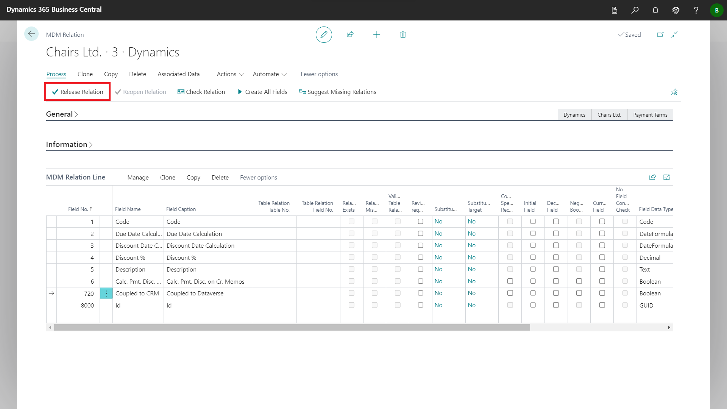This screenshot has height=409, width=727.
Task: Open Substitution Target 'No' link for Id row
Action: click(471, 305)
